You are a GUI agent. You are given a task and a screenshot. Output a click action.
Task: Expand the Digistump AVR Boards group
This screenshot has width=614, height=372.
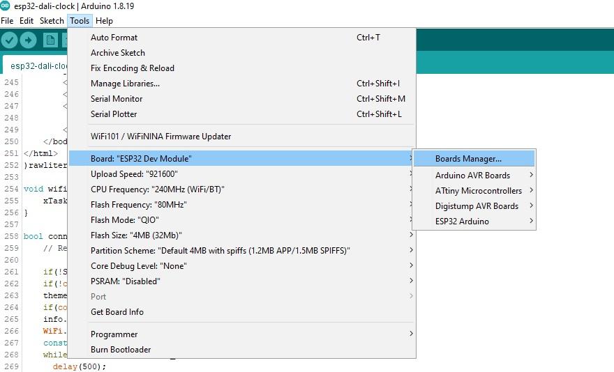pos(474,206)
